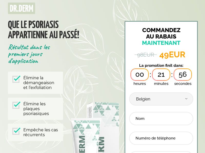Screen dimensions: 205x153
Task: Click the 'Élimine les plaques psoriasiques' card
Action: (35, 109)
